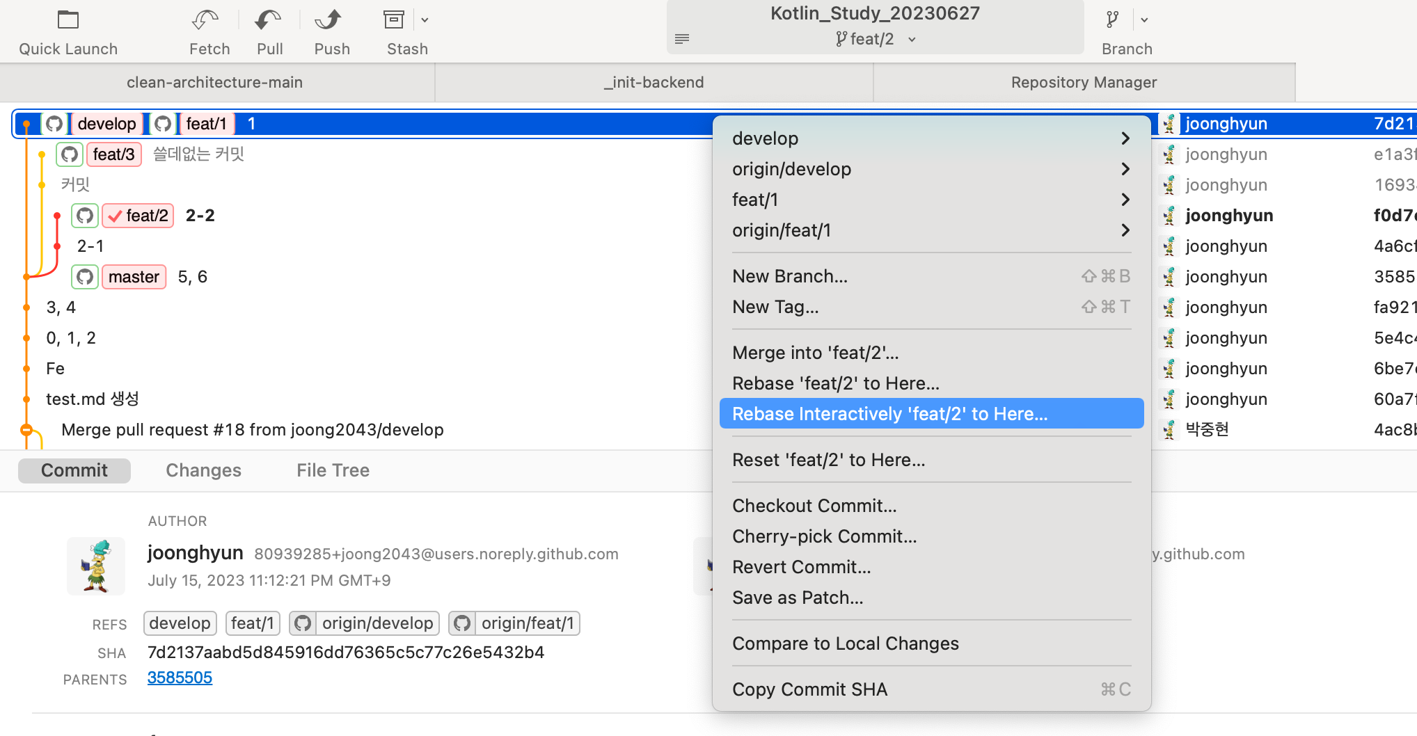Expand the develop submenu in context menu

point(931,138)
